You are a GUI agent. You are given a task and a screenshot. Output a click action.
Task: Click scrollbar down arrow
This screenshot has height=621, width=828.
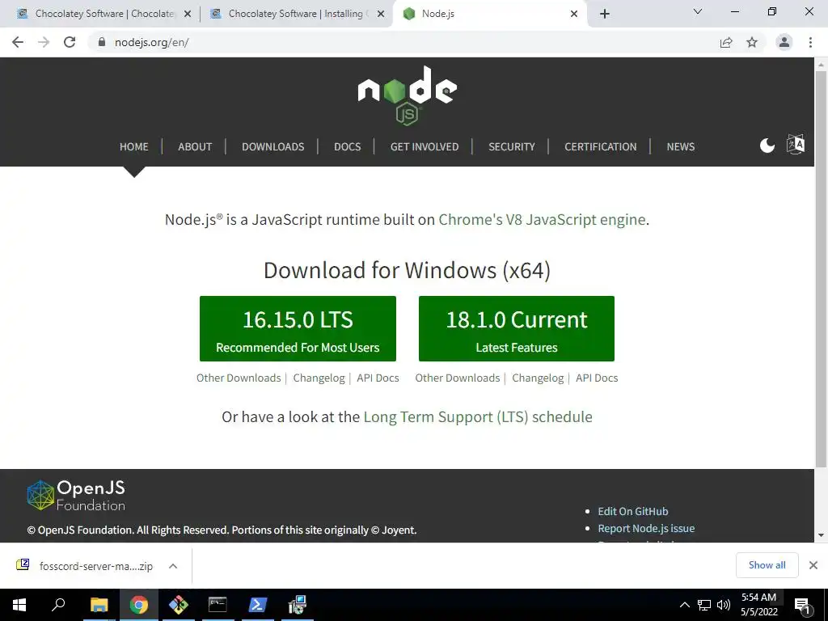(821, 535)
